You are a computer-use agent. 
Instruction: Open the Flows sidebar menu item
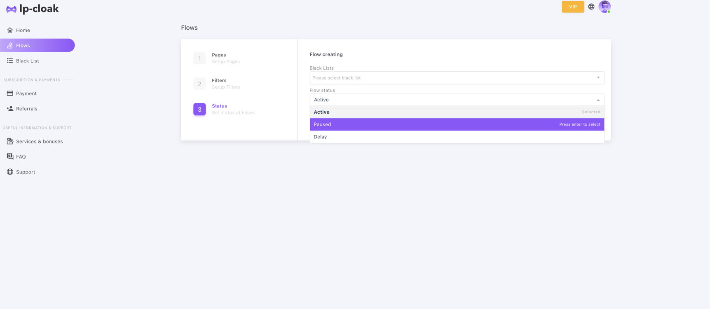[x=37, y=45]
